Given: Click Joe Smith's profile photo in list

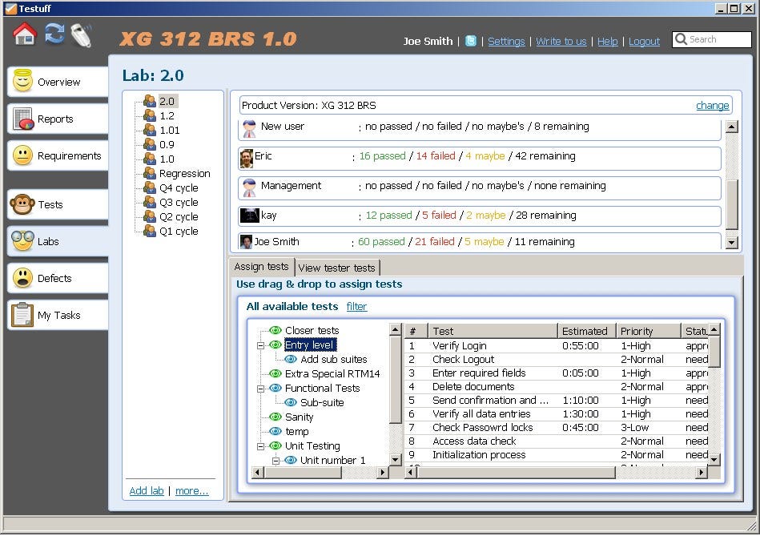Looking at the screenshot, I should click(246, 242).
